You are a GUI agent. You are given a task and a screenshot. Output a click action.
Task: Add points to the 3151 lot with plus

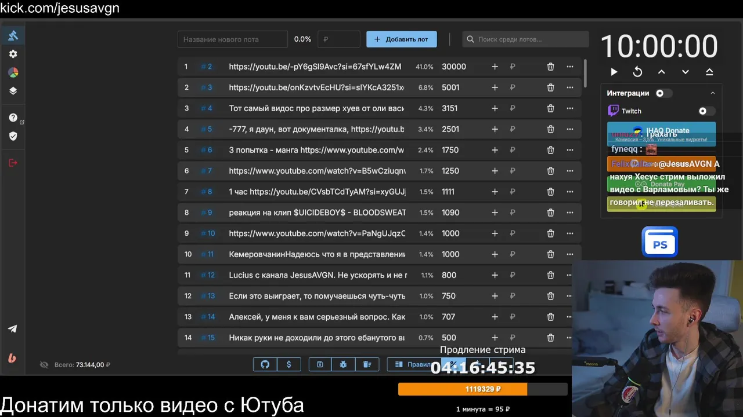[495, 108]
